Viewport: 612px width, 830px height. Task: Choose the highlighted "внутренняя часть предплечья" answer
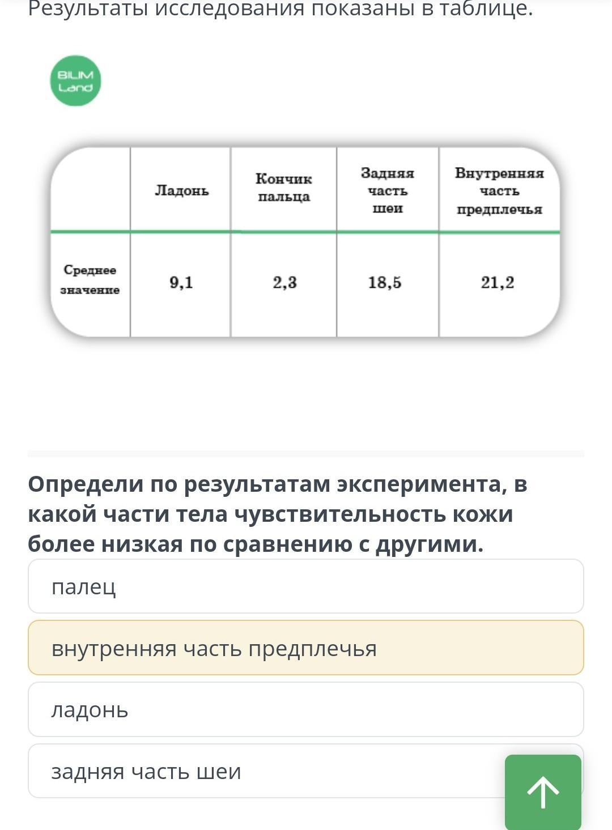click(306, 648)
